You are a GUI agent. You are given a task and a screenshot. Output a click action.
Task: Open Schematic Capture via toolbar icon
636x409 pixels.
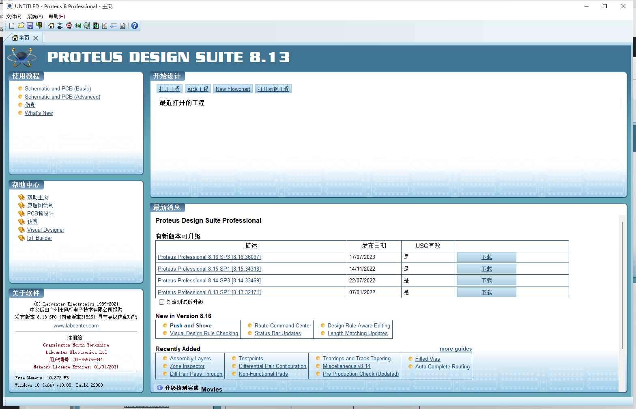coord(60,26)
